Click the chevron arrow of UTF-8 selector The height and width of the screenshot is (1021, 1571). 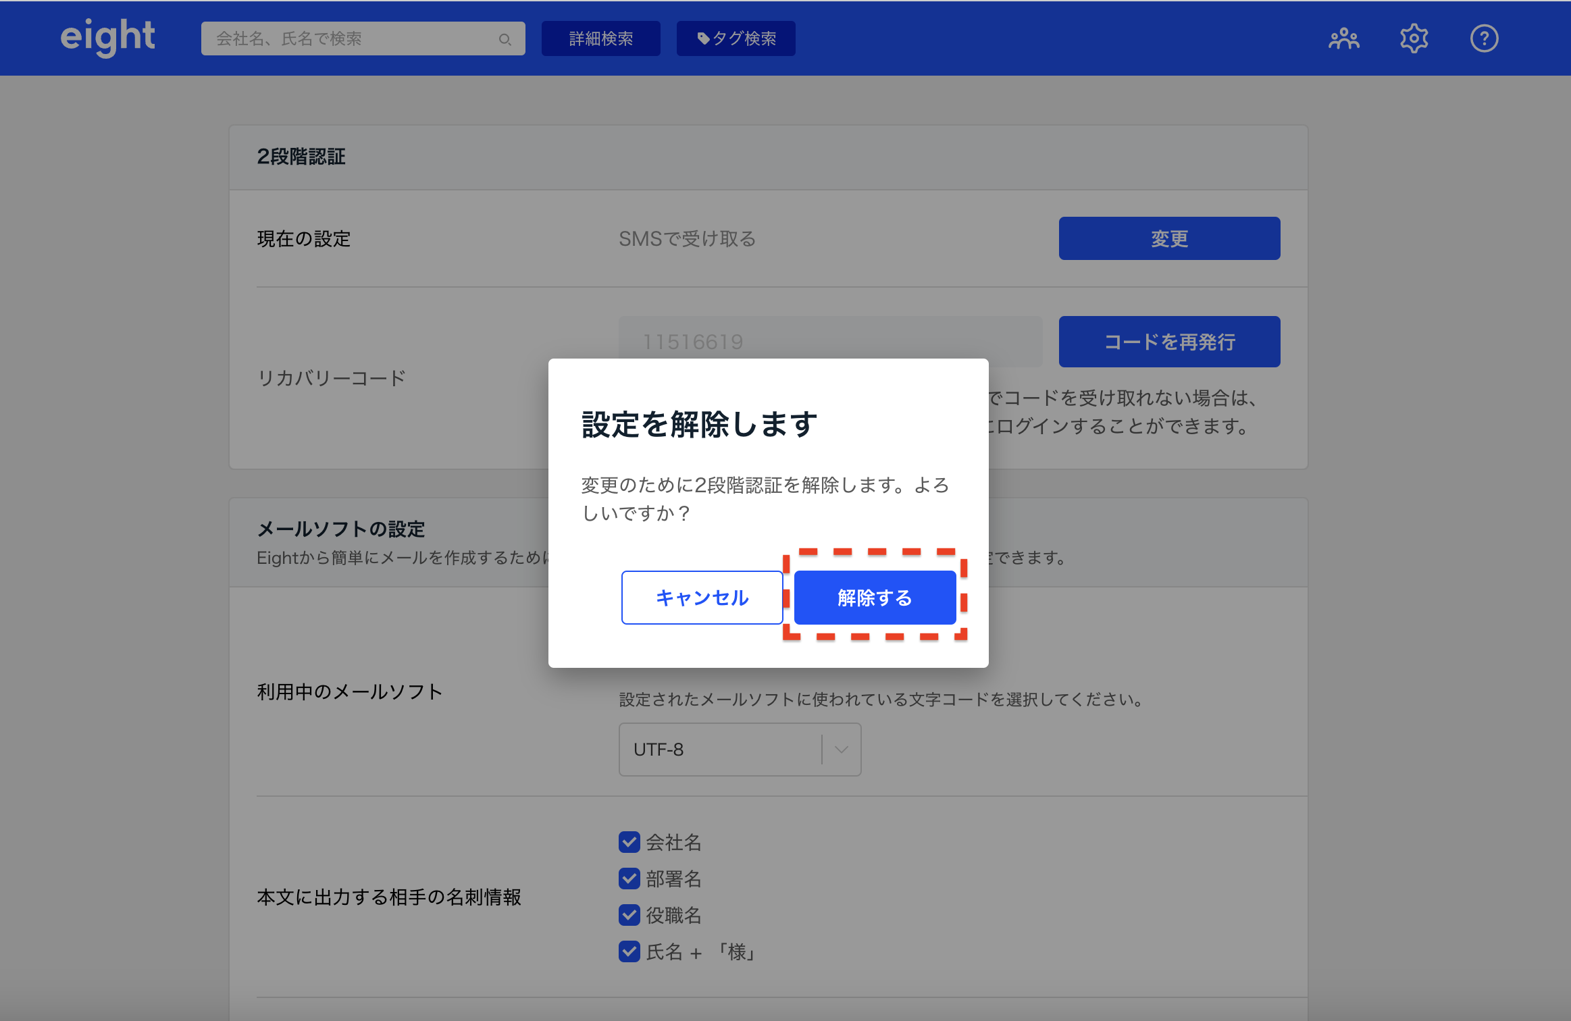click(842, 750)
